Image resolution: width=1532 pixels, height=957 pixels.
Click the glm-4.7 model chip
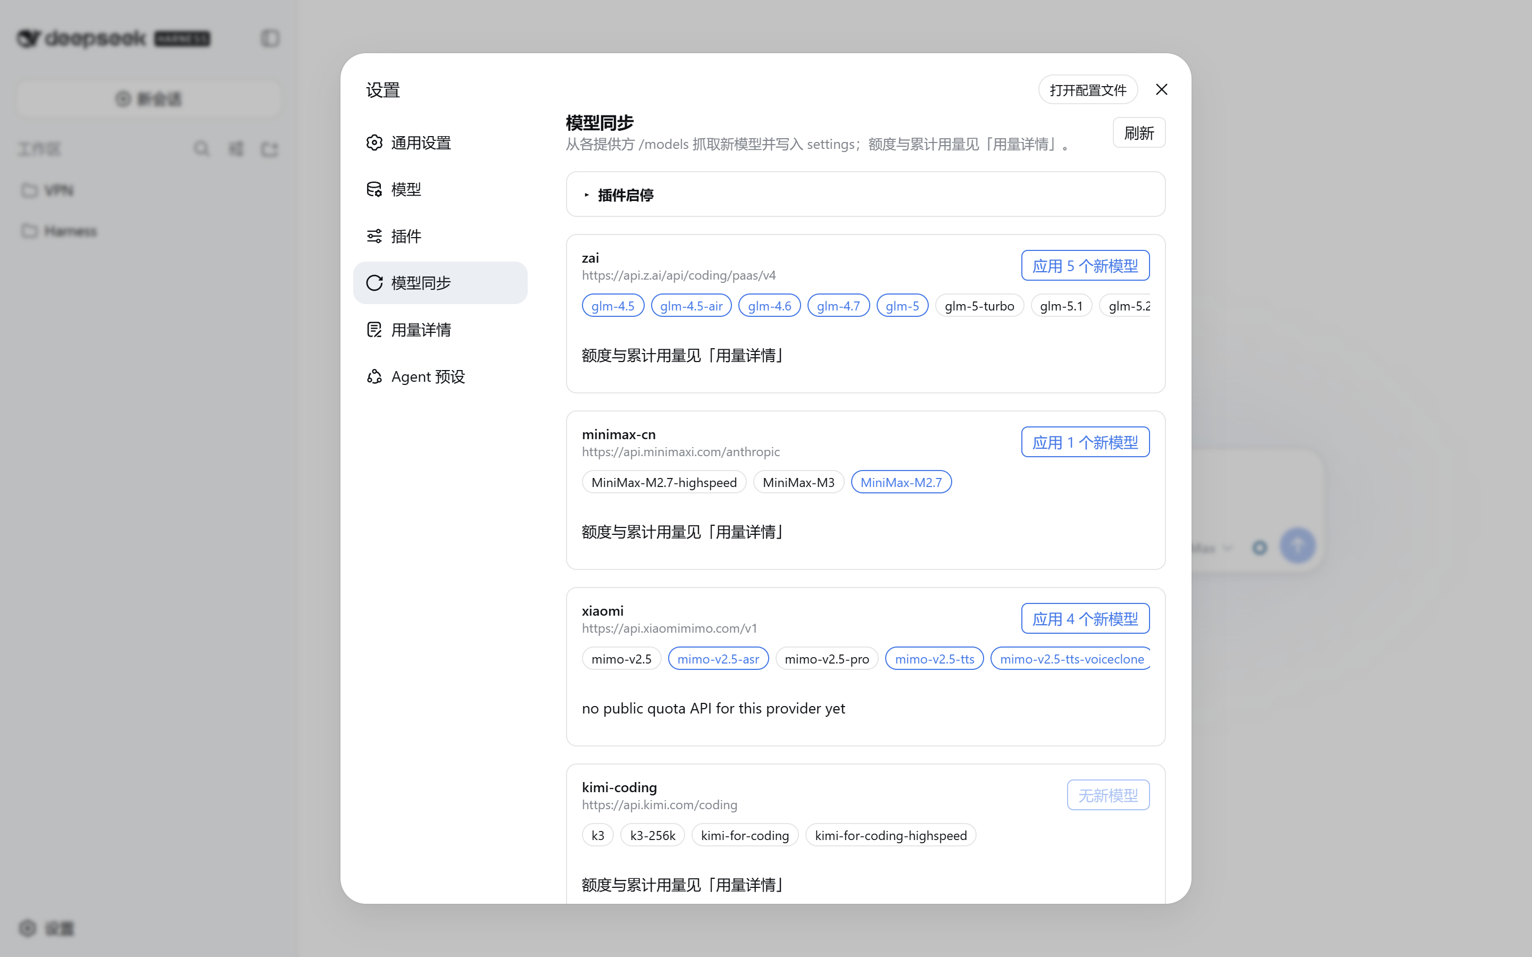(838, 306)
